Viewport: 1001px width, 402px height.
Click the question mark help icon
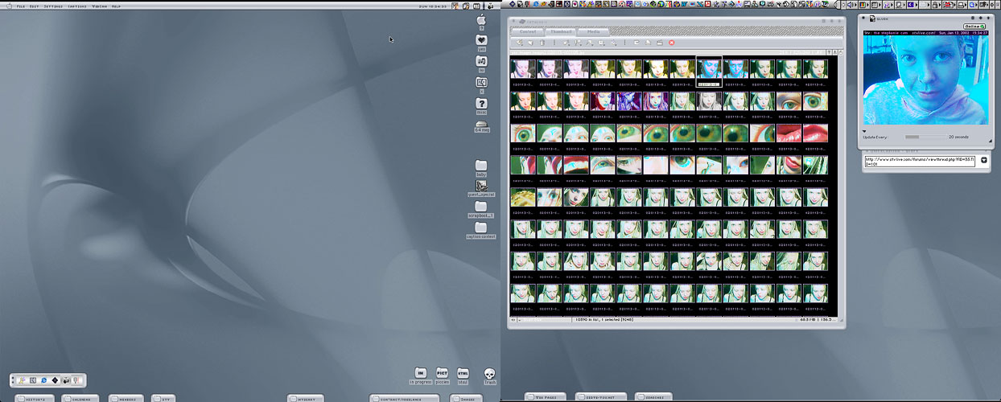481,104
